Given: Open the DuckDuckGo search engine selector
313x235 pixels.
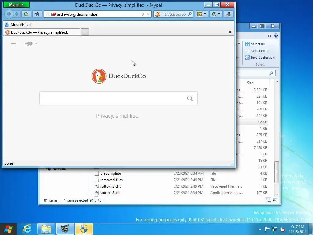Looking at the screenshot, I should tap(159, 14).
